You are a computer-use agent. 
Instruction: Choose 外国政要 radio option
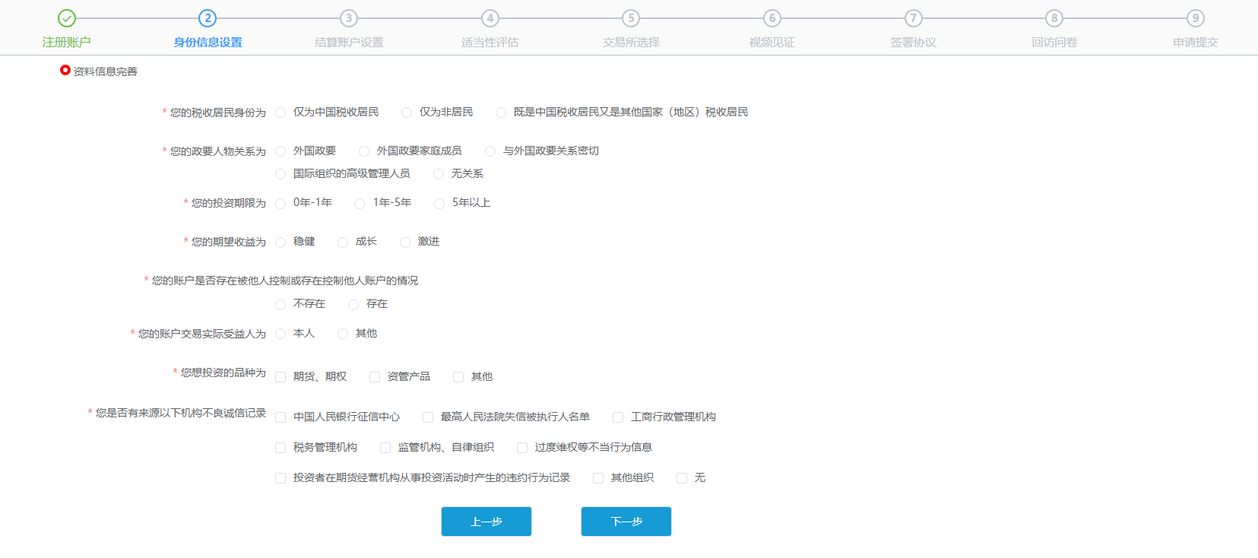(x=280, y=151)
